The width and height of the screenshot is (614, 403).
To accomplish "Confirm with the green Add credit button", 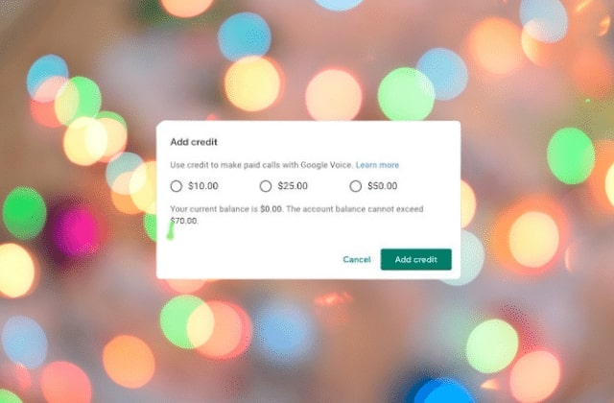I will coord(415,259).
